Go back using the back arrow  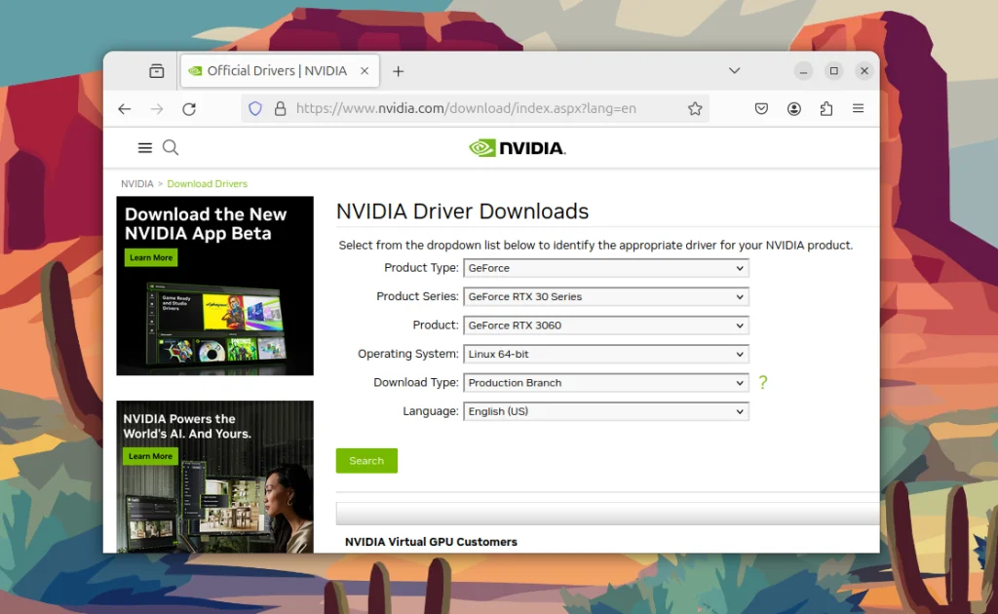pos(125,109)
